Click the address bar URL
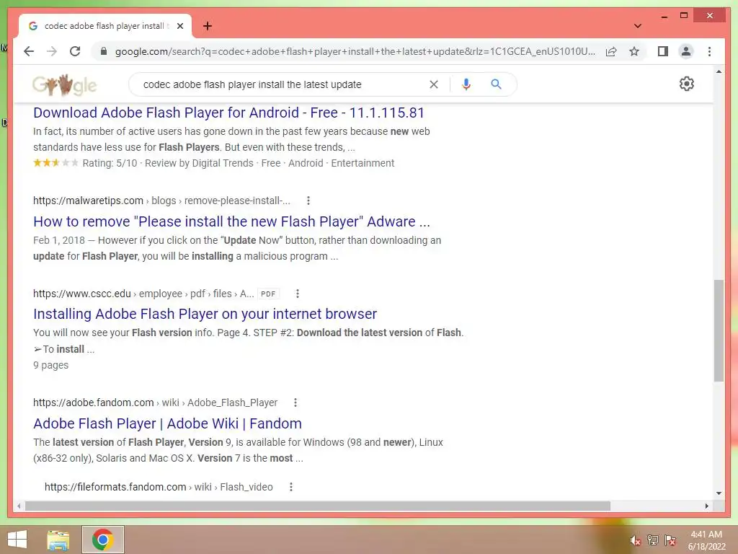Viewport: 738px width, 554px height. [355, 51]
